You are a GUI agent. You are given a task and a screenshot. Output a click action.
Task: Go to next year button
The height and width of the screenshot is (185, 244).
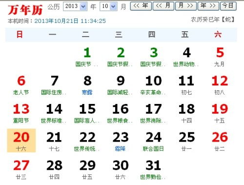tap(208, 6)
